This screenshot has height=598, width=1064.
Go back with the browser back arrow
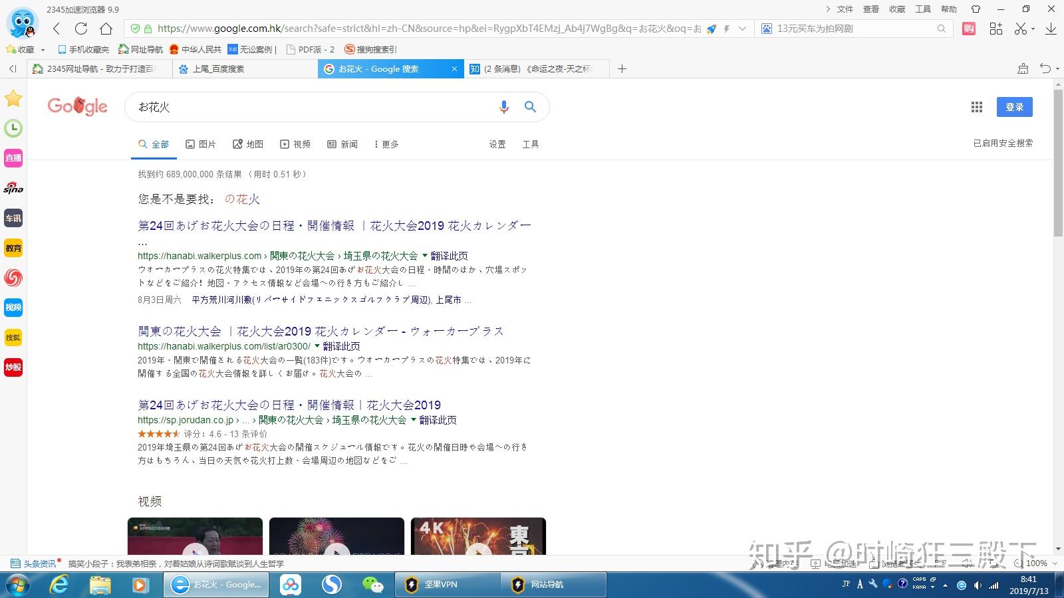point(57,29)
